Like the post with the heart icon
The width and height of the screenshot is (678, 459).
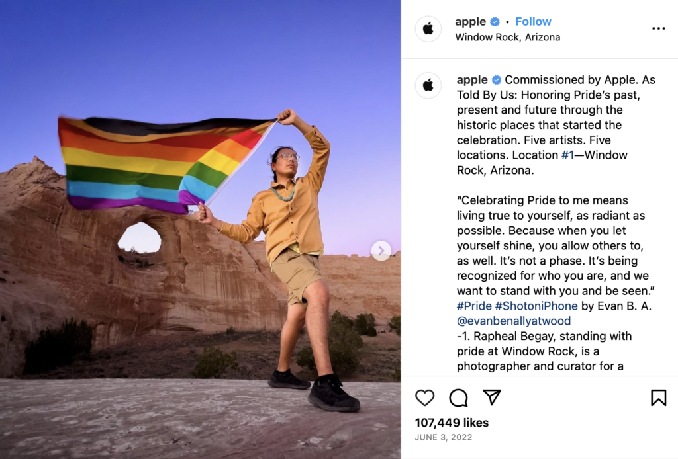(424, 397)
